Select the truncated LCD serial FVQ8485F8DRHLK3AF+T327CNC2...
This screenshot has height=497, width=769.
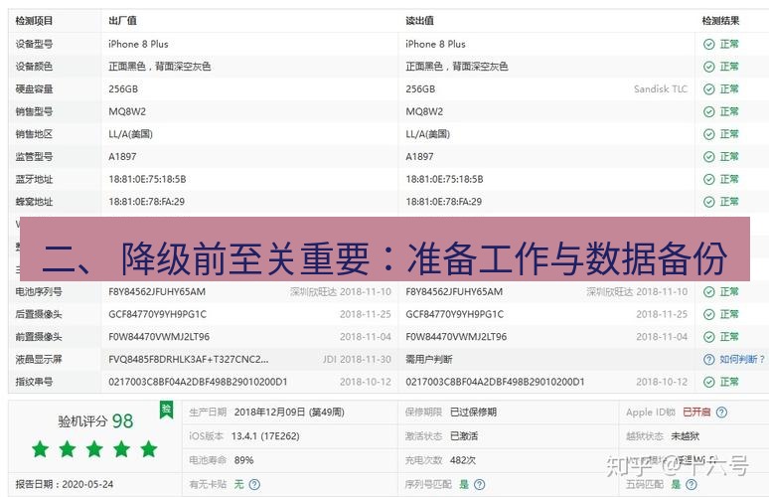click(x=189, y=360)
